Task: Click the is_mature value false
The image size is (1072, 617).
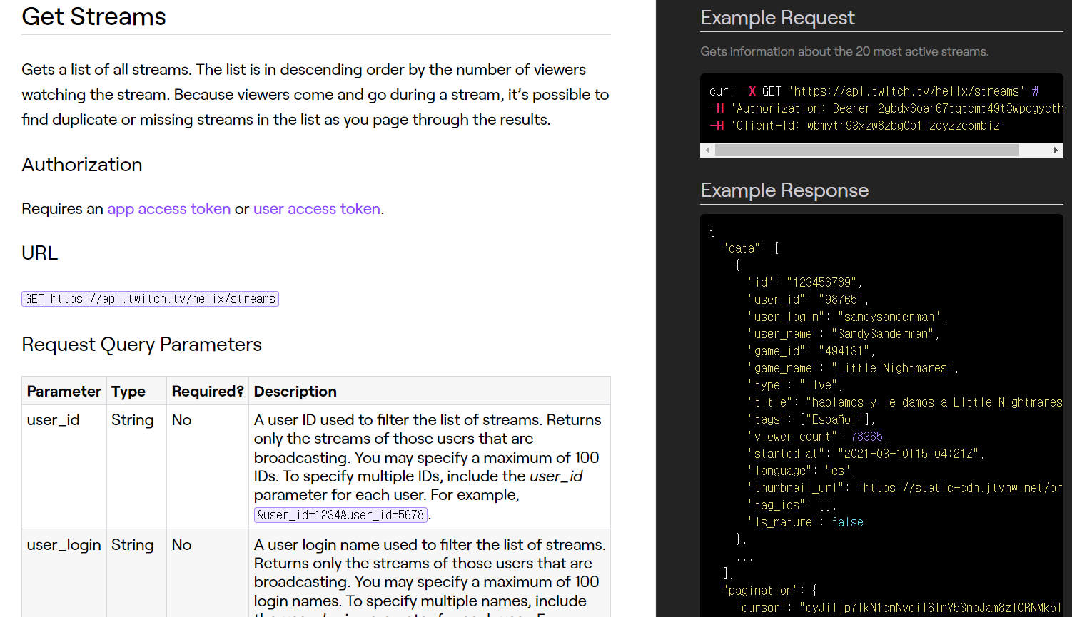Action: (847, 522)
